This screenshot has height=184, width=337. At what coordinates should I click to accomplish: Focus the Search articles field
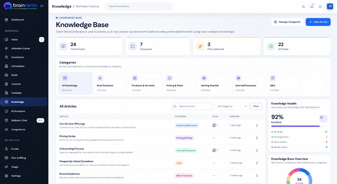pyautogui.click(x=192, y=106)
